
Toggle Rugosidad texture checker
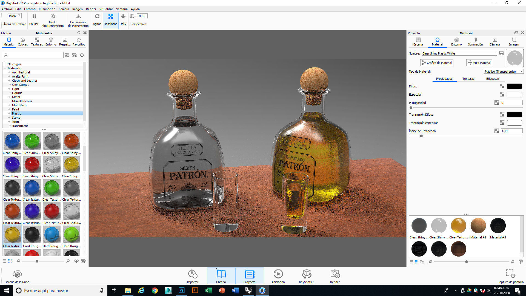click(x=496, y=103)
